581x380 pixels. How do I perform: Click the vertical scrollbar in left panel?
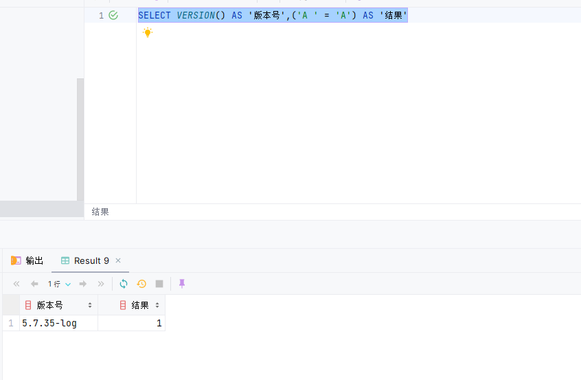[80, 137]
